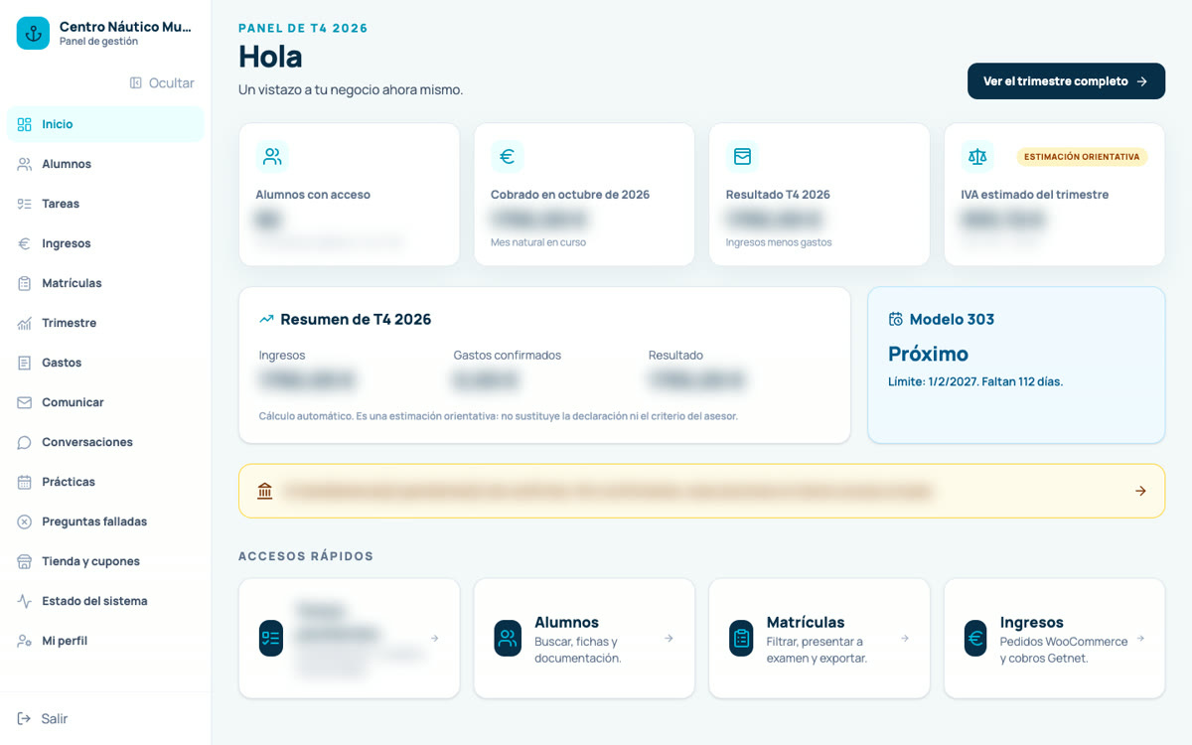The height and width of the screenshot is (745, 1192).
Task: Click the checklist icon in the first quick access card
Action: (271, 638)
